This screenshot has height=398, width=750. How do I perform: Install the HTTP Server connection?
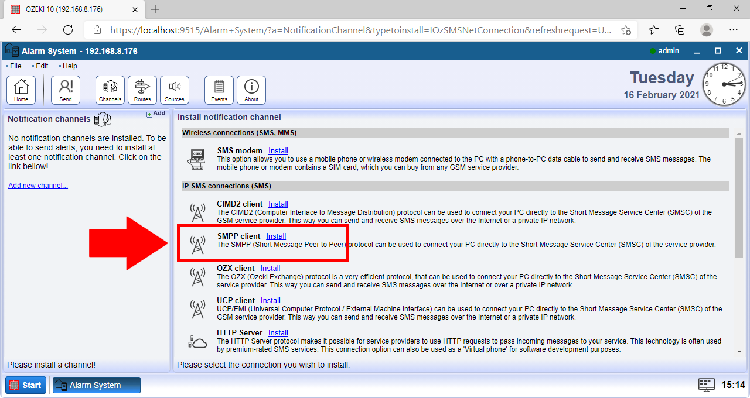coord(278,333)
